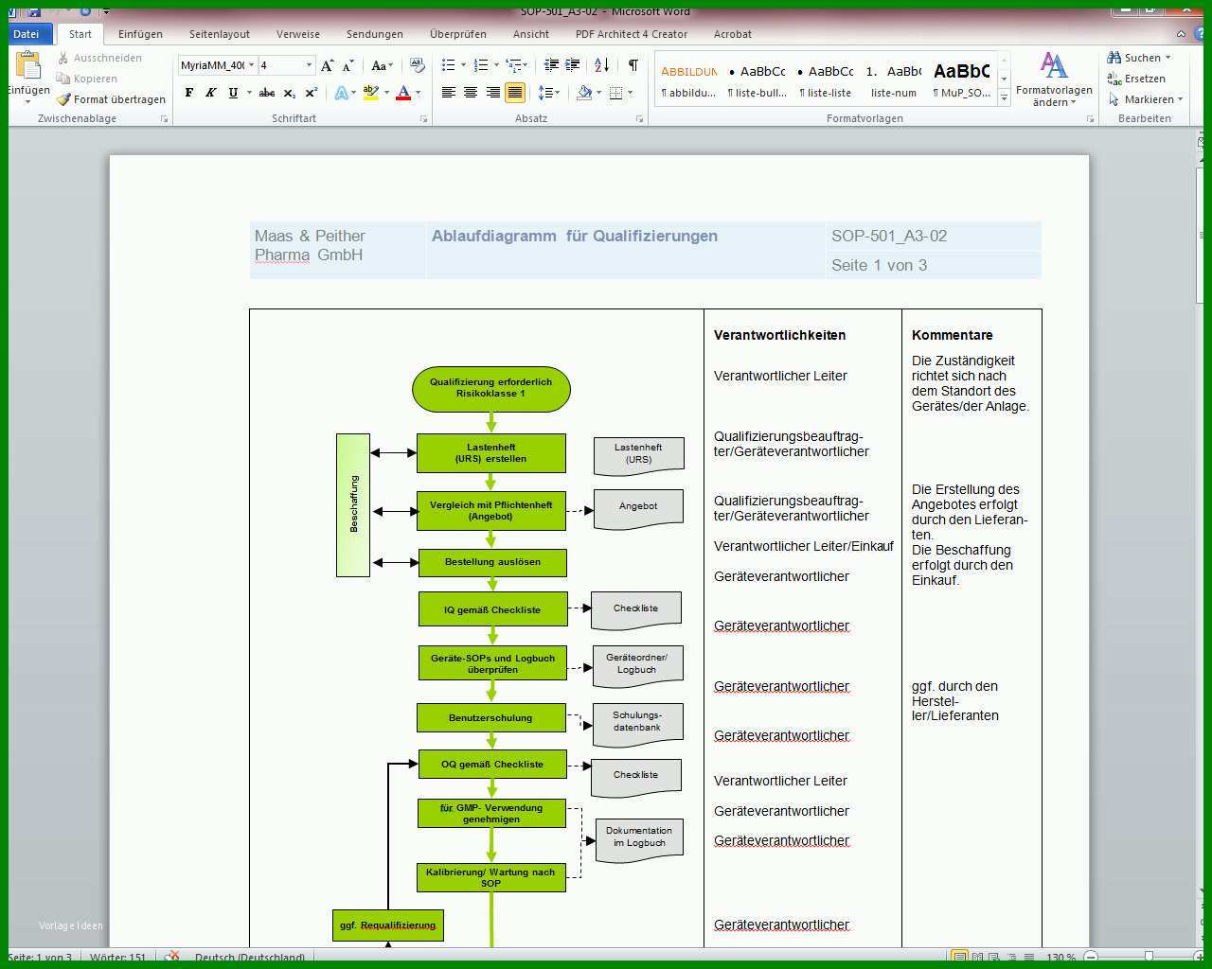This screenshot has width=1212, height=969.
Task: Click the zoom out minus button
Action: [1091, 957]
